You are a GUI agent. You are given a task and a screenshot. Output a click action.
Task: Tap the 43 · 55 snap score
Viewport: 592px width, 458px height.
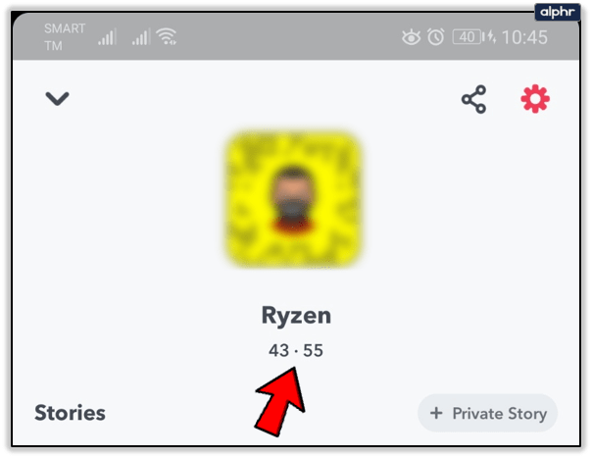click(x=296, y=350)
